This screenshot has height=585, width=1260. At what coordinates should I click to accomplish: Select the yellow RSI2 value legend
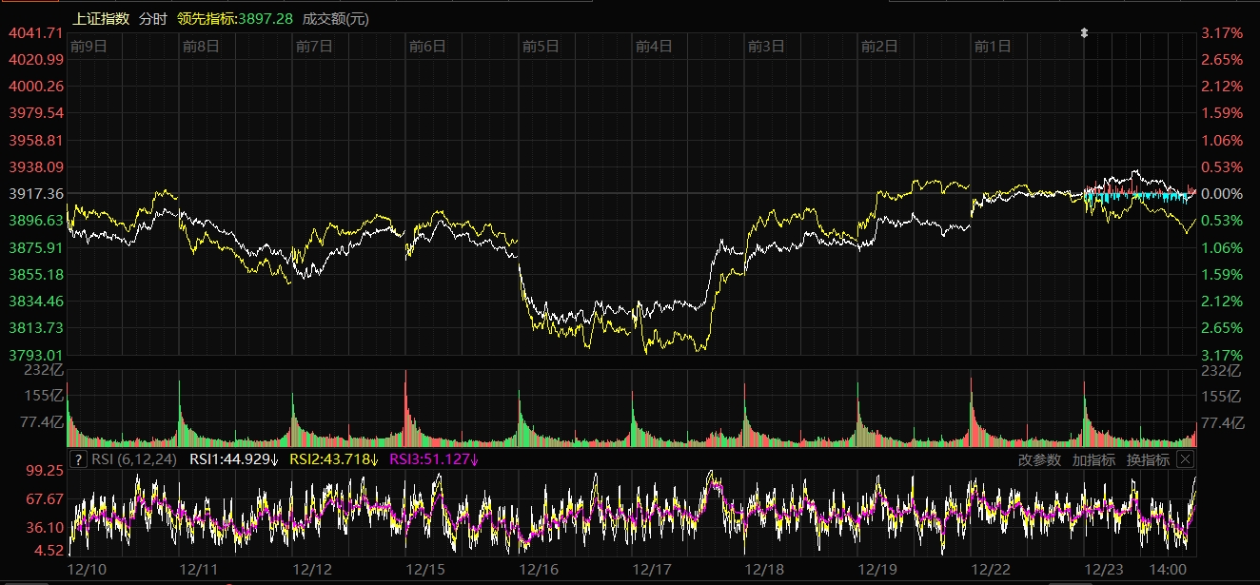(x=334, y=460)
